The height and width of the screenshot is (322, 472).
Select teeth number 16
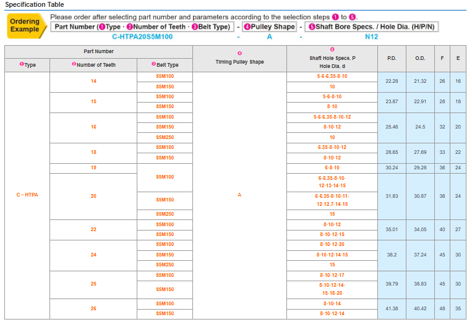click(x=93, y=127)
